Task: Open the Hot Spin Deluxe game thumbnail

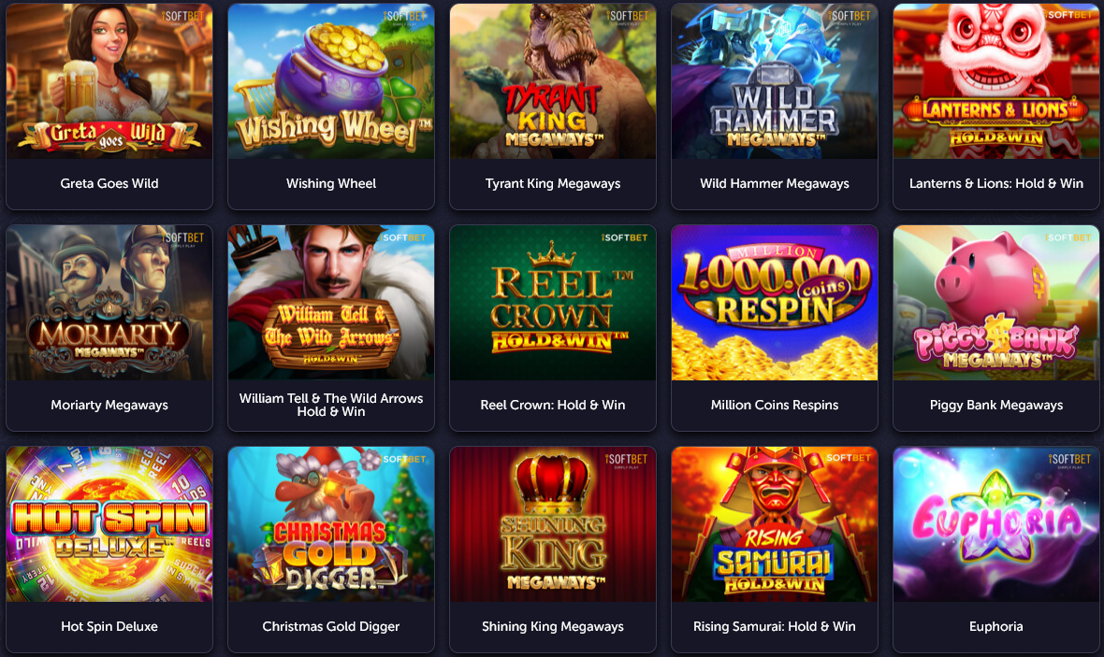Action: pyautogui.click(x=109, y=524)
